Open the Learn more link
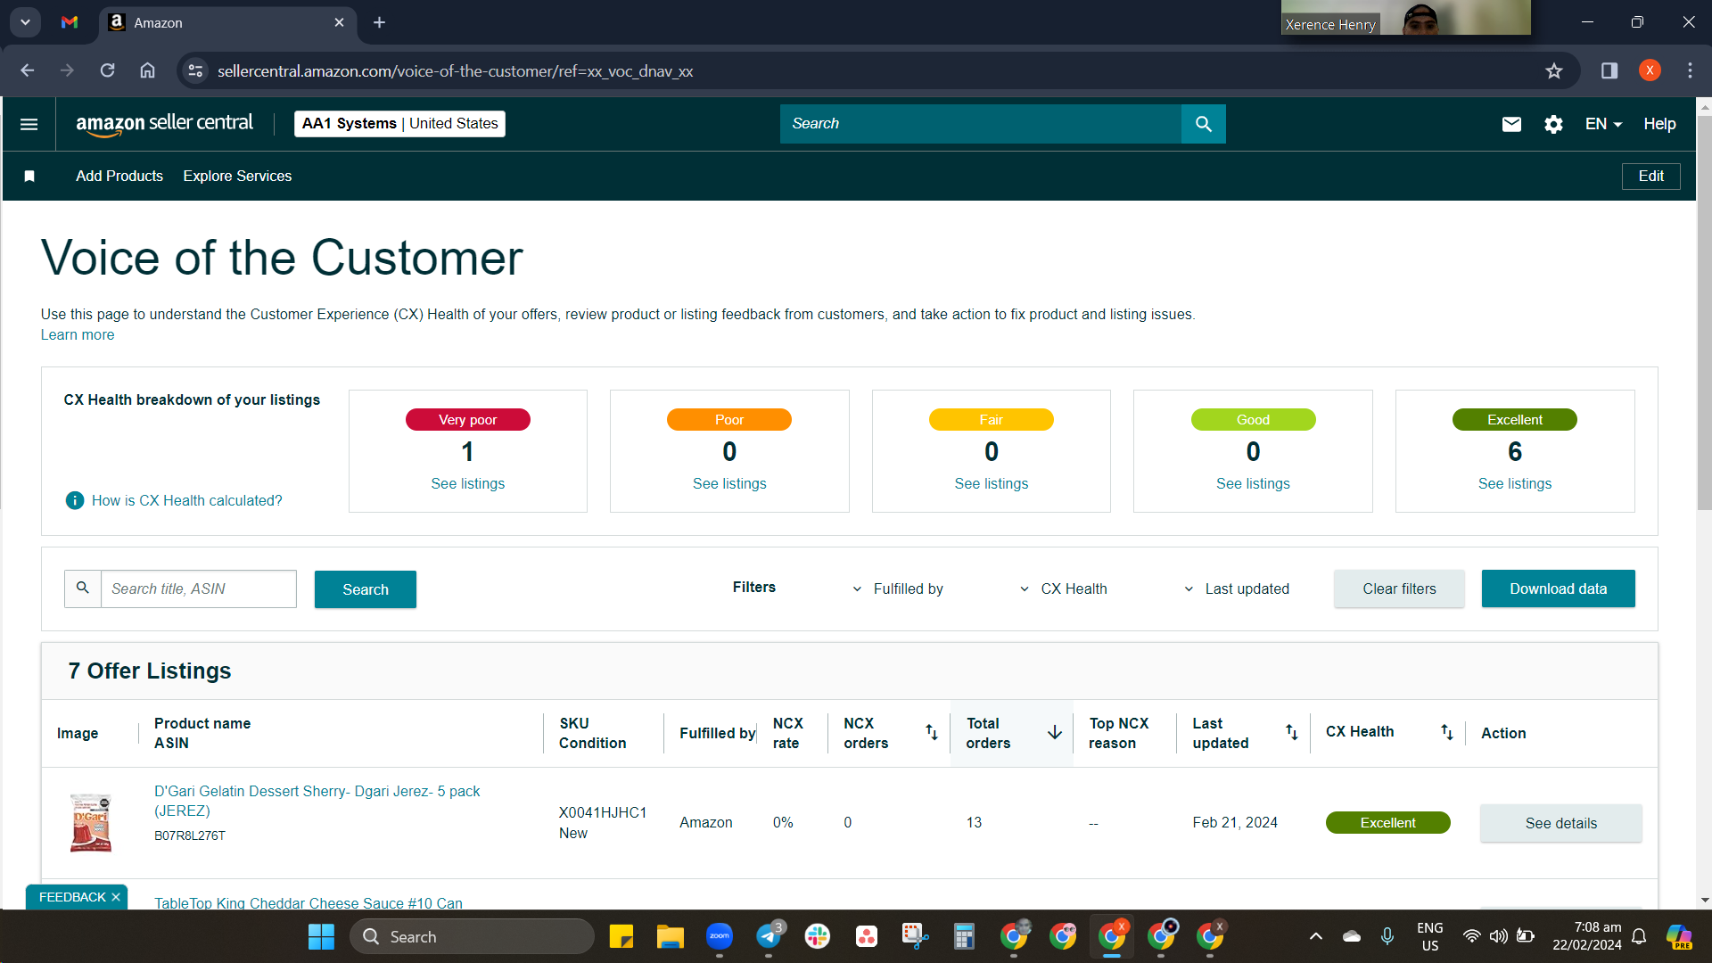The height and width of the screenshot is (963, 1712). [78, 335]
